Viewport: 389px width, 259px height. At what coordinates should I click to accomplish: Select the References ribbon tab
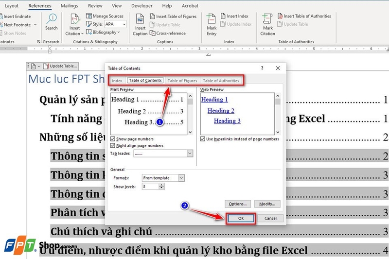pyautogui.click(x=40, y=6)
